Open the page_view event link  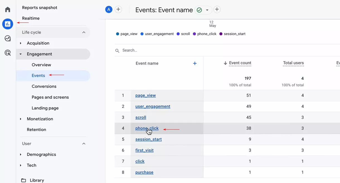[145, 95]
